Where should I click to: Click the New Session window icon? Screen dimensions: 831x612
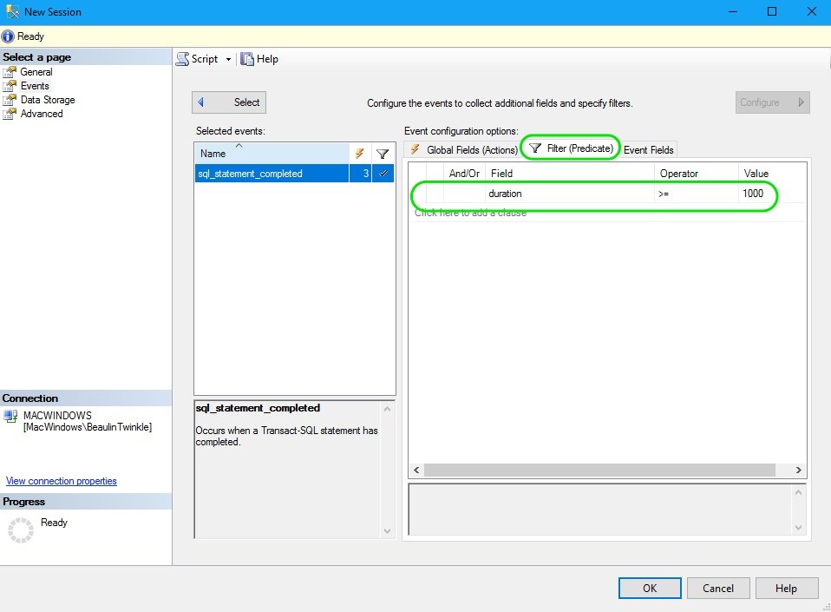click(12, 11)
